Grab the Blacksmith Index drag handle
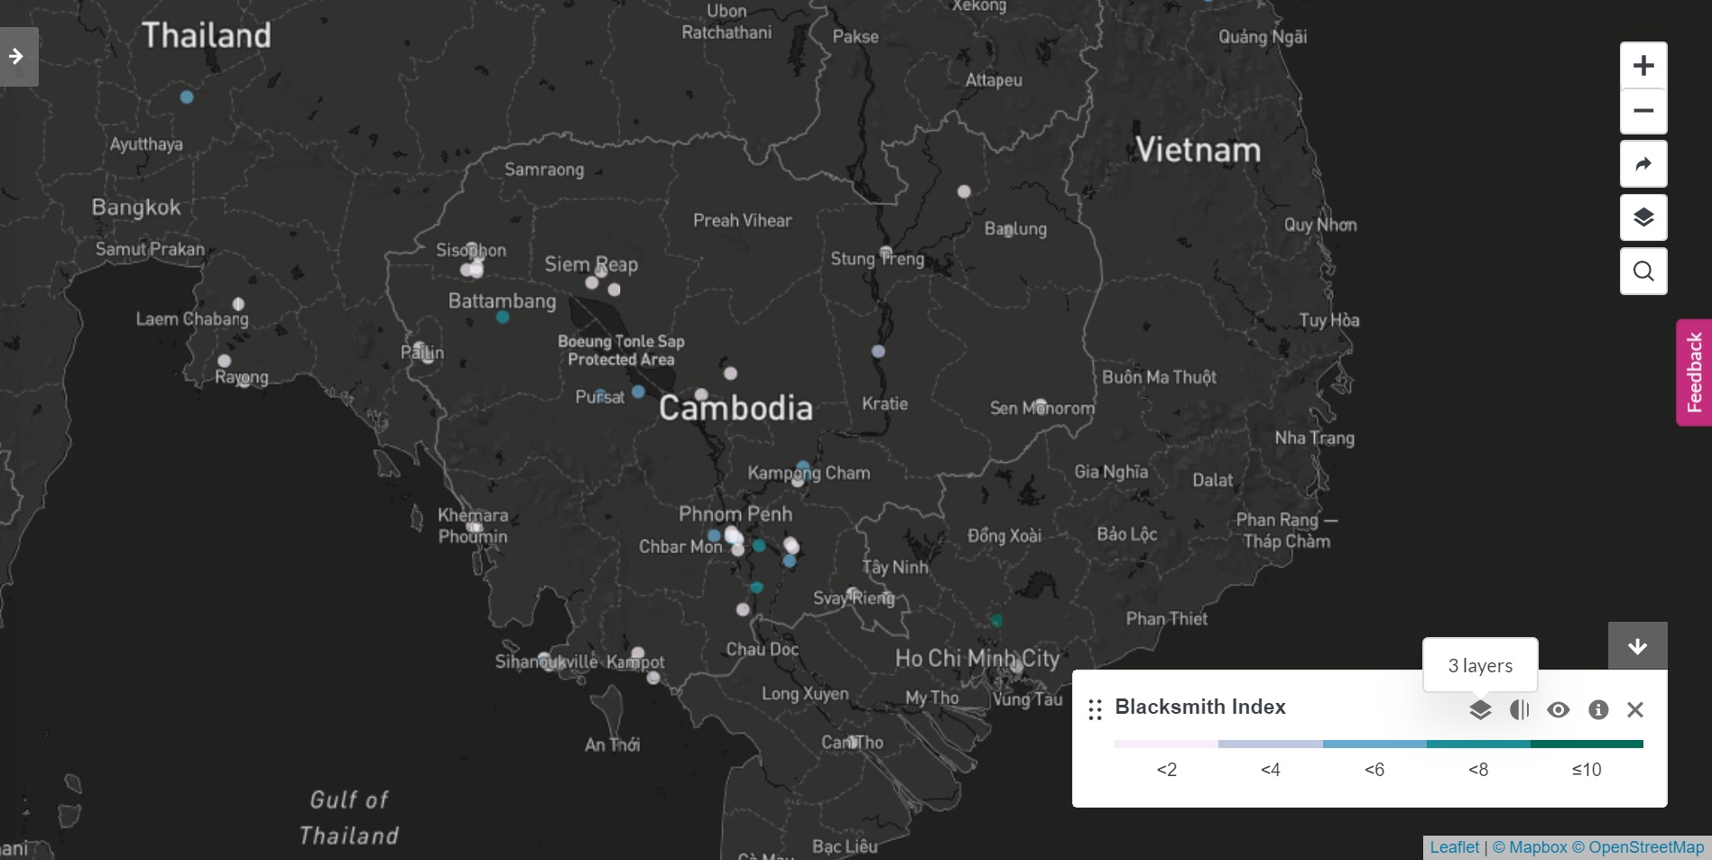1712x860 pixels. [x=1095, y=710]
